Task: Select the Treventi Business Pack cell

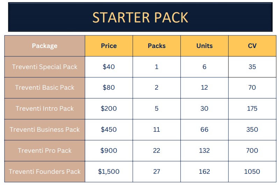Action: pos(44,130)
